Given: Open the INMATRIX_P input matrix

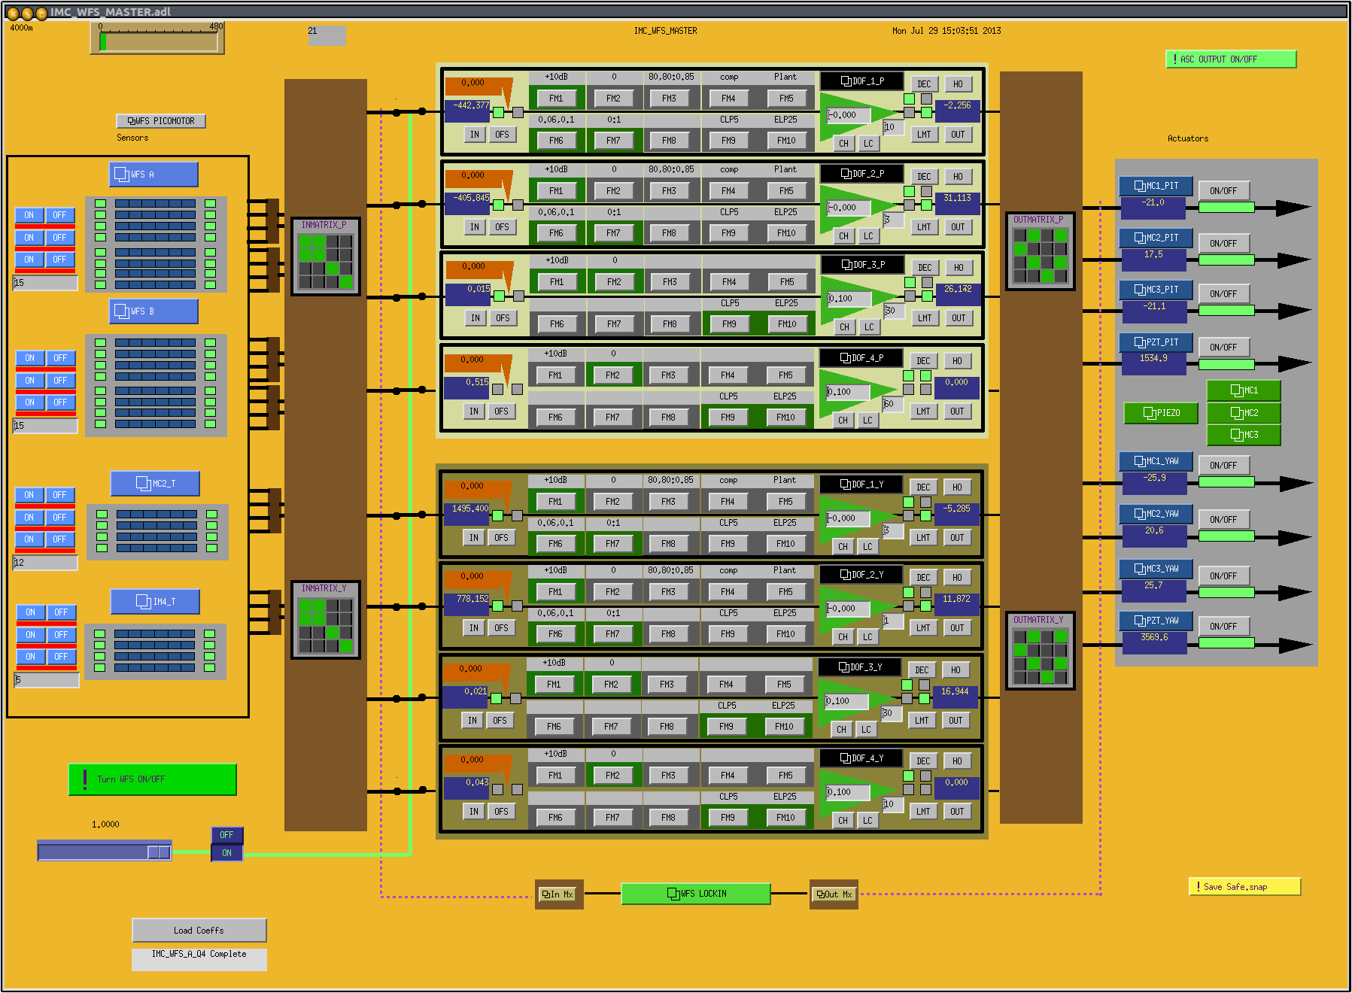Looking at the screenshot, I should [326, 257].
